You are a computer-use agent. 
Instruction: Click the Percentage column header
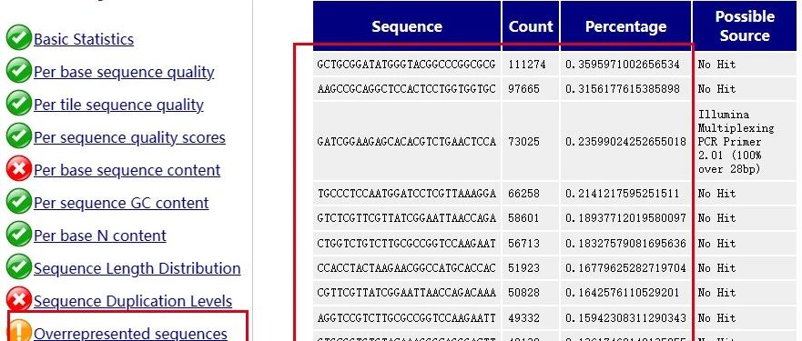pos(626,26)
